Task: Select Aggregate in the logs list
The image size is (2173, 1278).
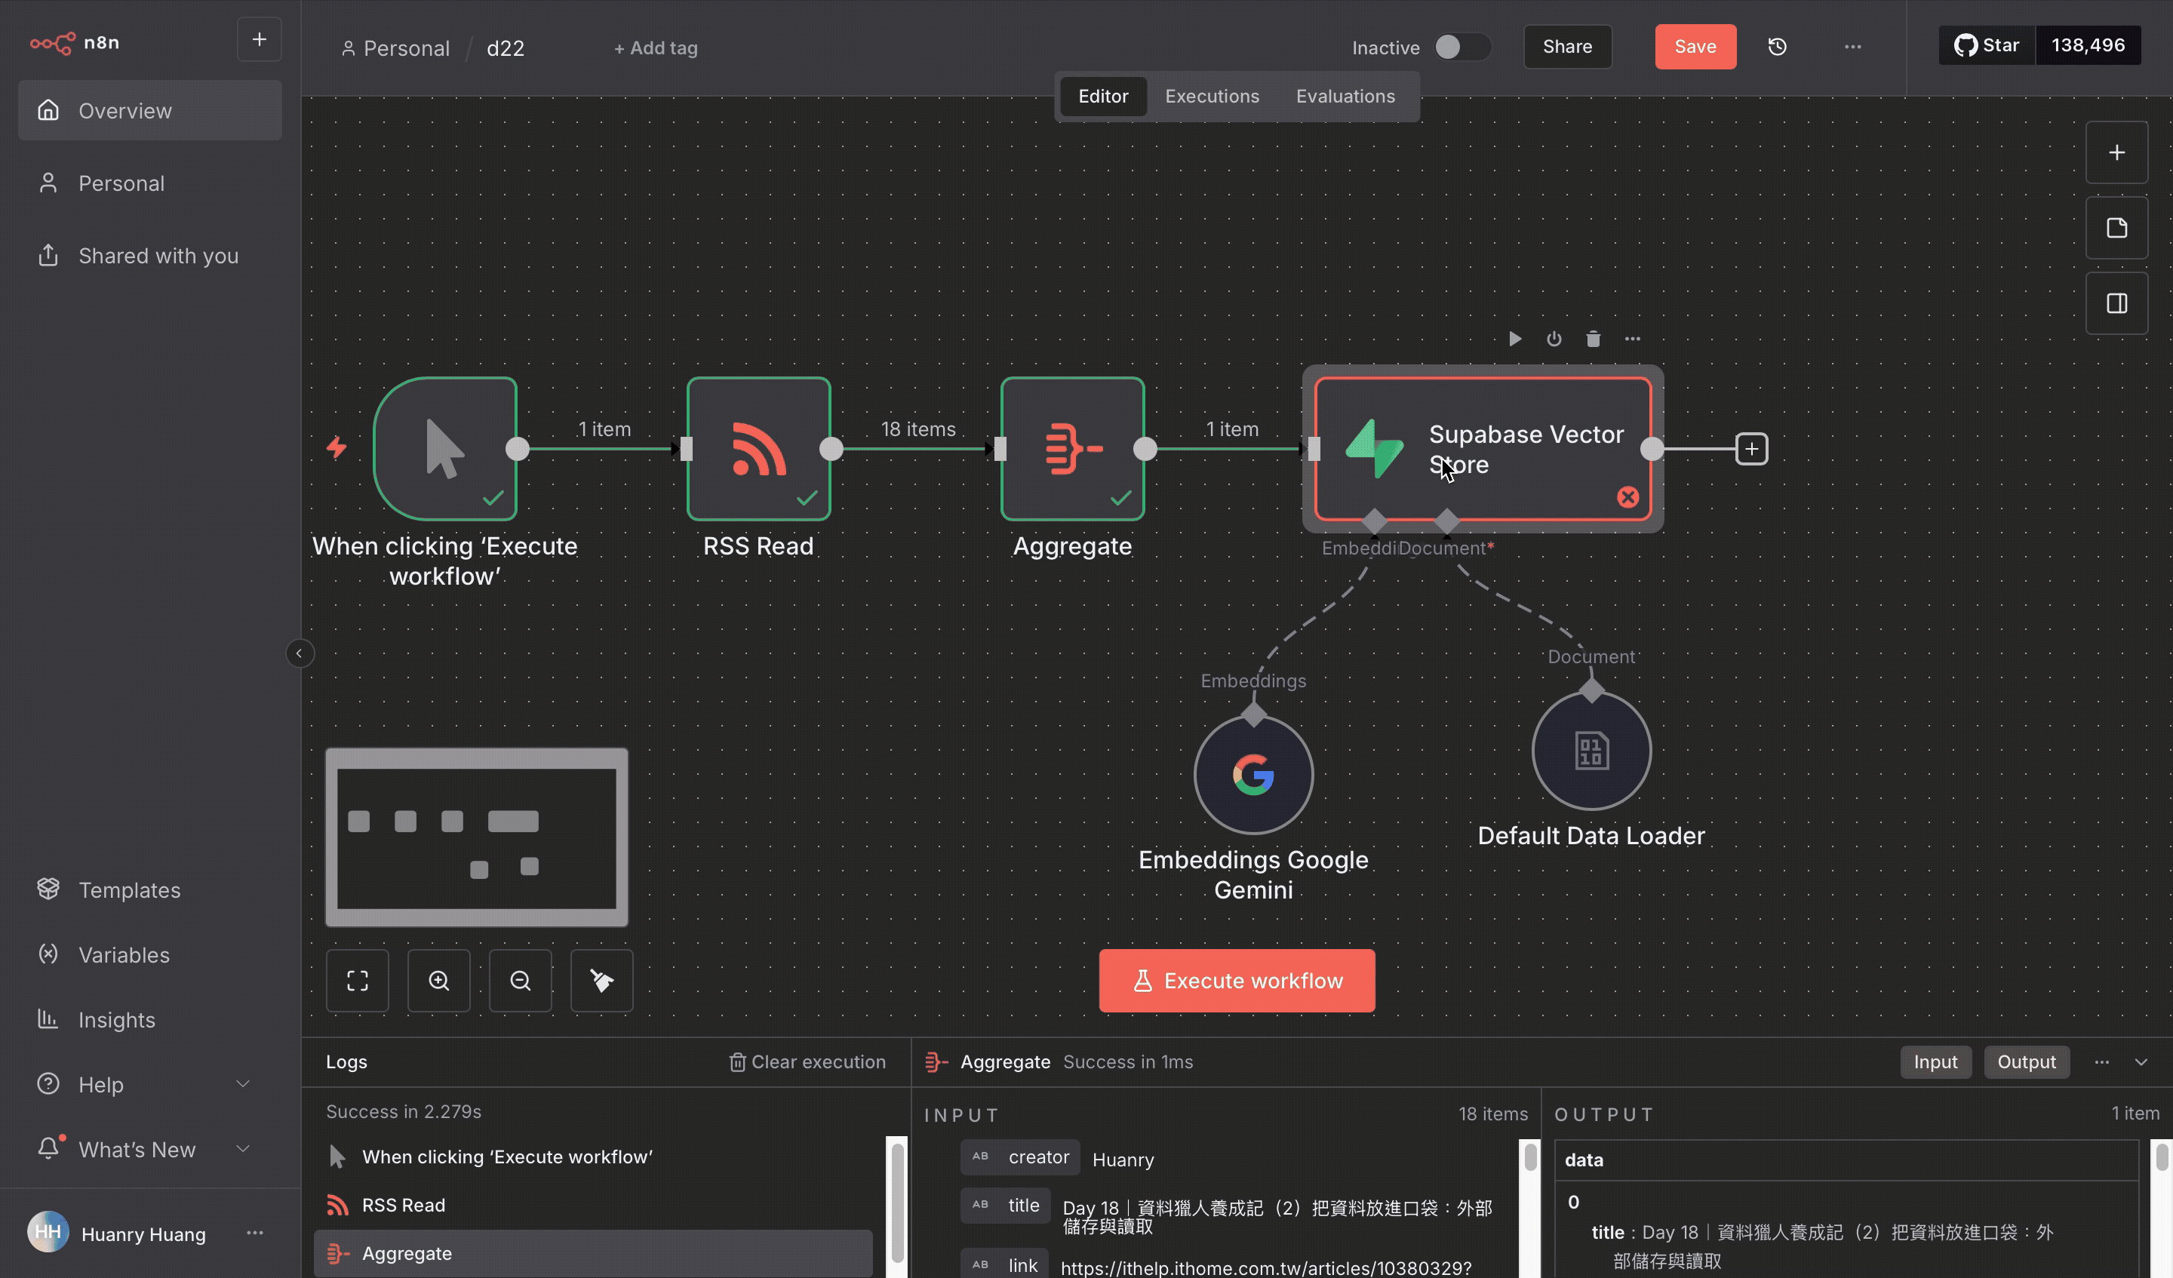Action: [x=593, y=1253]
